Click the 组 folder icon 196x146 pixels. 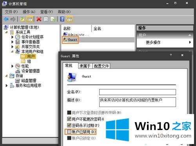pyautogui.click(x=23, y=61)
